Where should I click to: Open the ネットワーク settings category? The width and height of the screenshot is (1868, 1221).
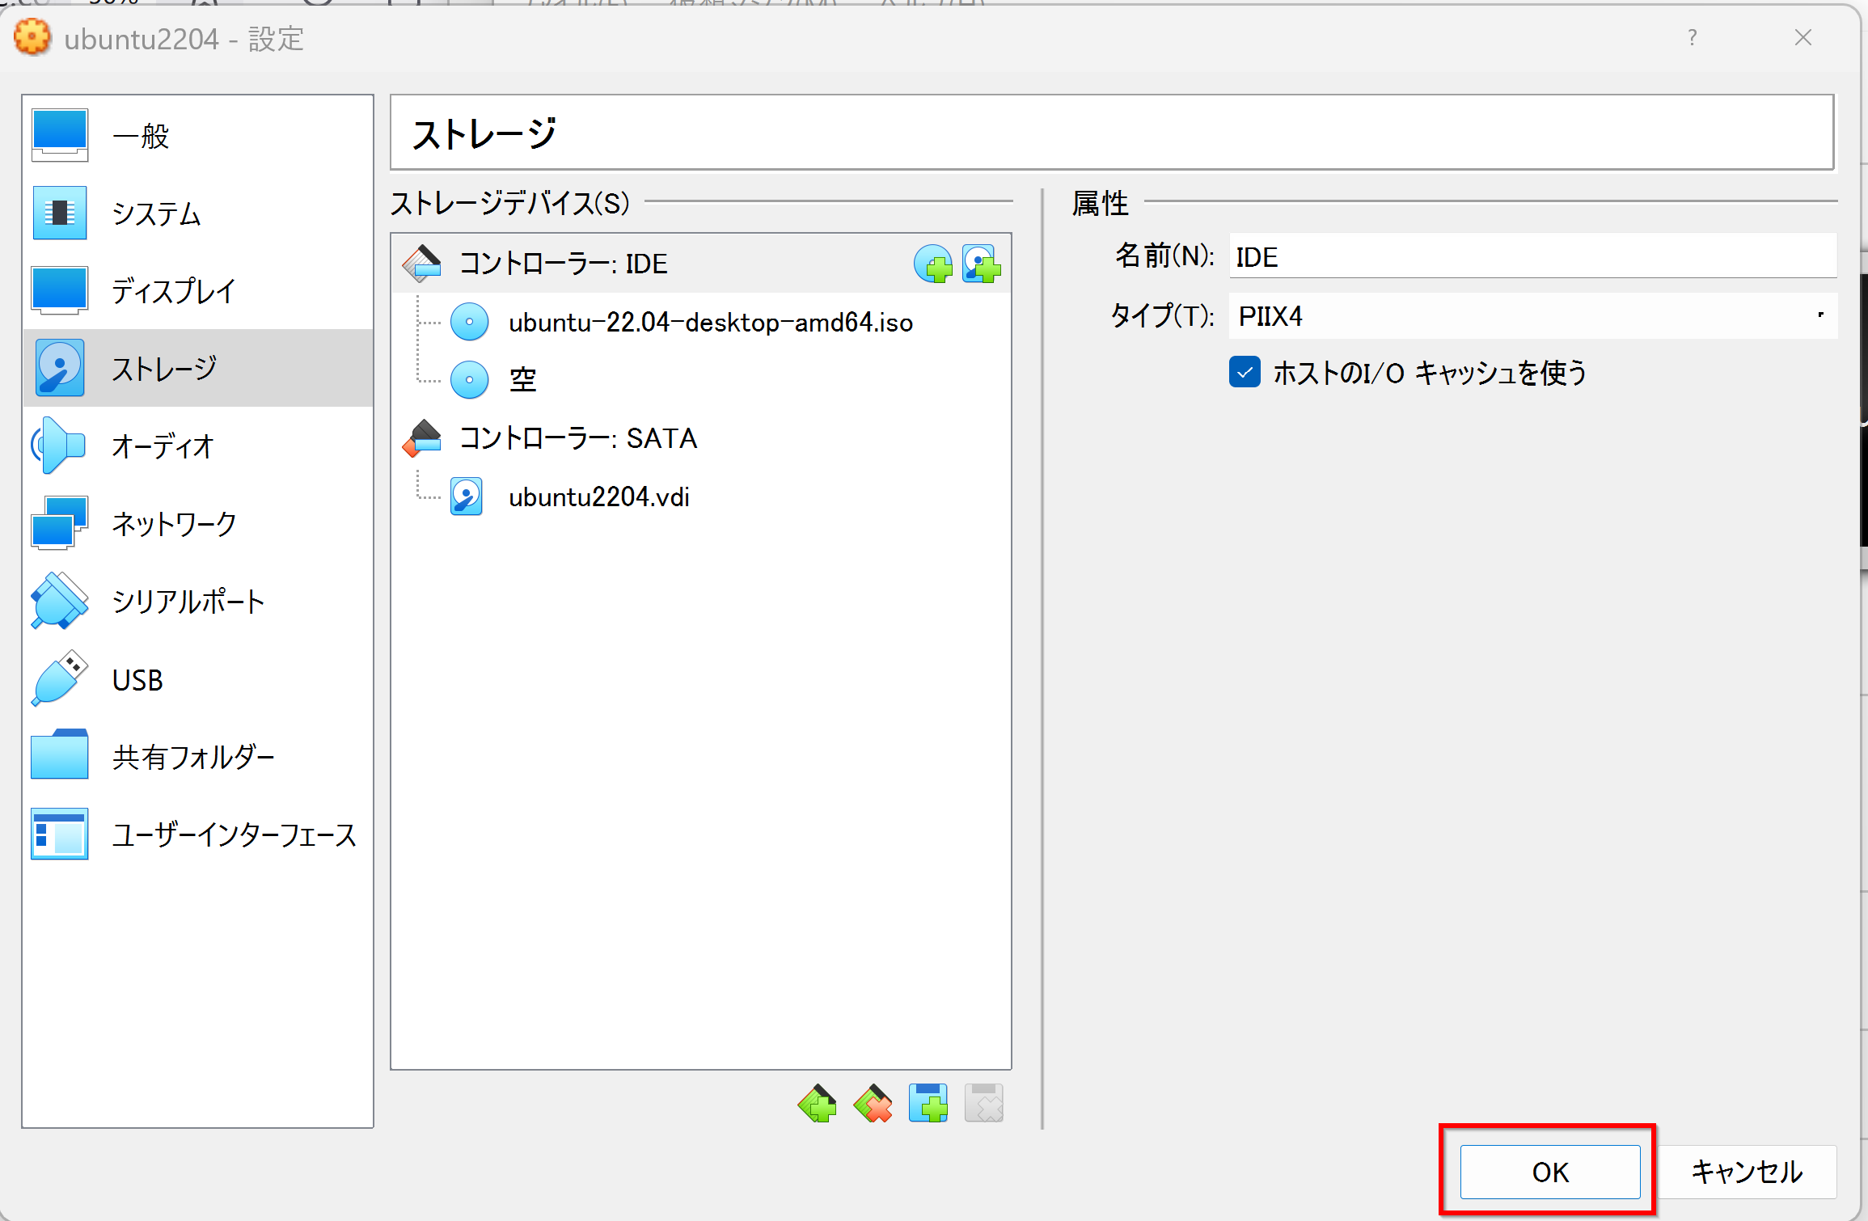point(198,523)
